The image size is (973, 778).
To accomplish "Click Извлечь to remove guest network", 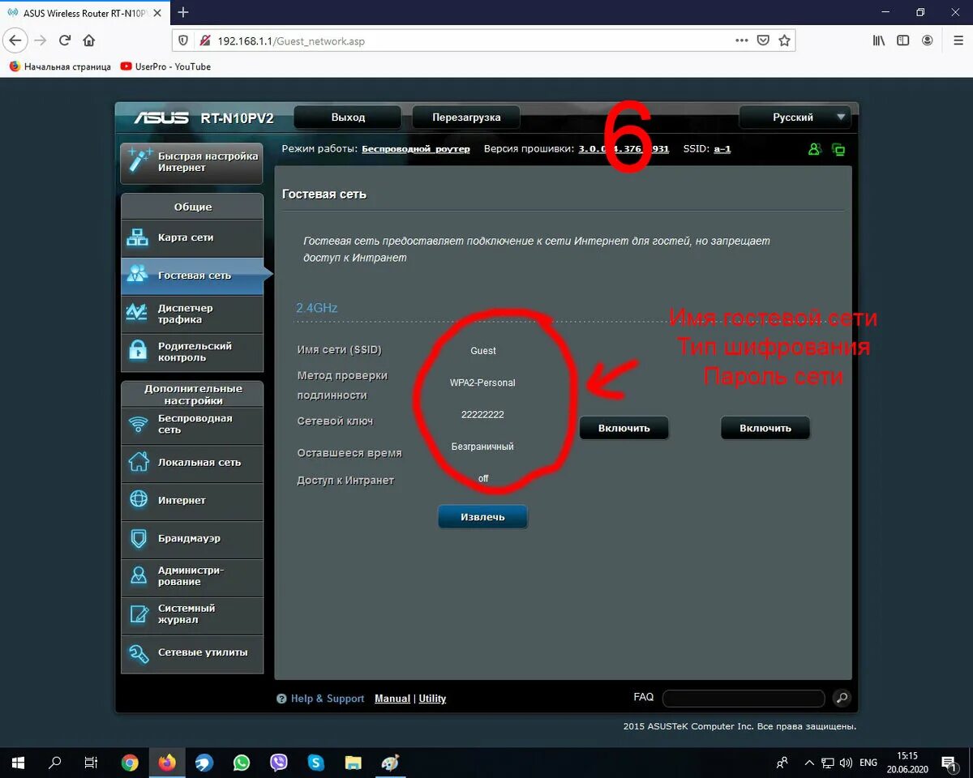I will 482,516.
